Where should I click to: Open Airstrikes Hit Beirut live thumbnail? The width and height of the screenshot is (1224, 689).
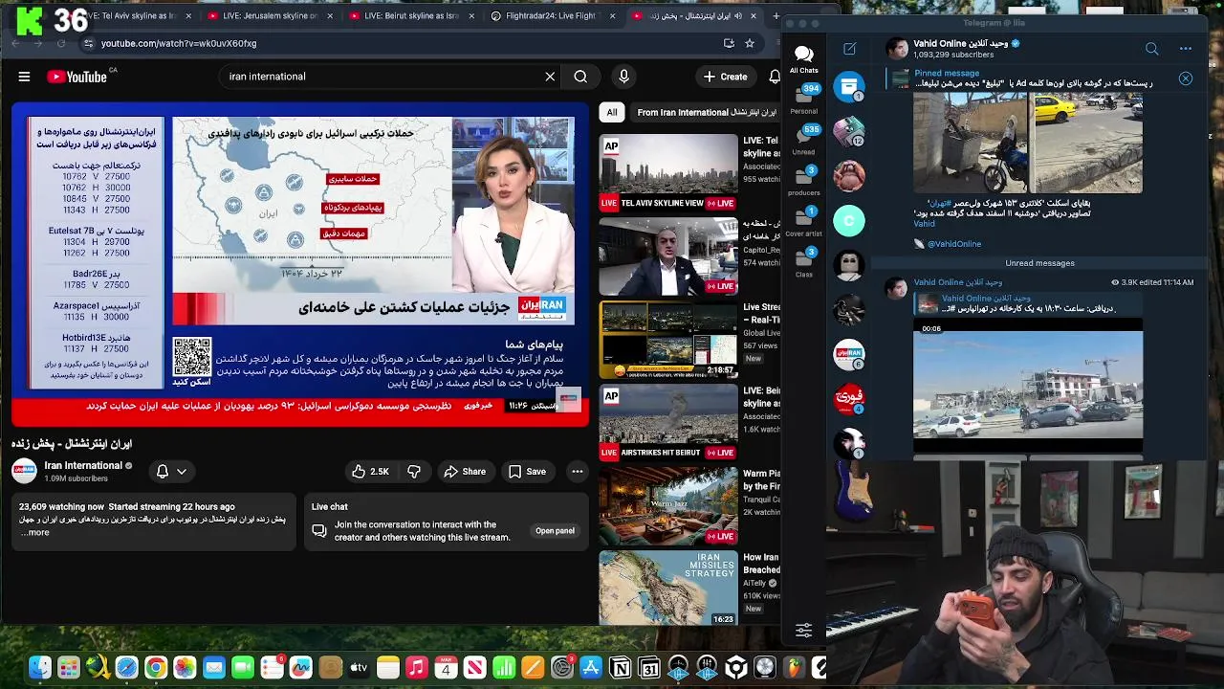(668, 422)
